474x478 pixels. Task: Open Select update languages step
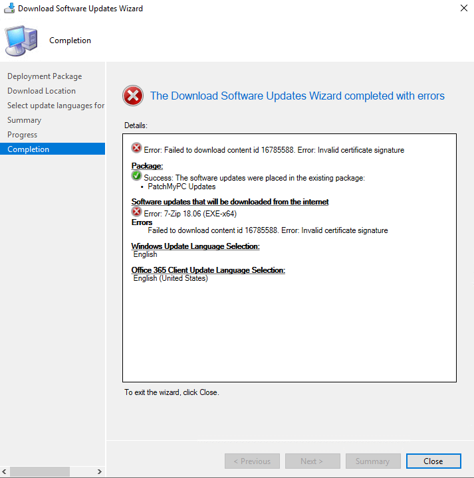point(56,106)
